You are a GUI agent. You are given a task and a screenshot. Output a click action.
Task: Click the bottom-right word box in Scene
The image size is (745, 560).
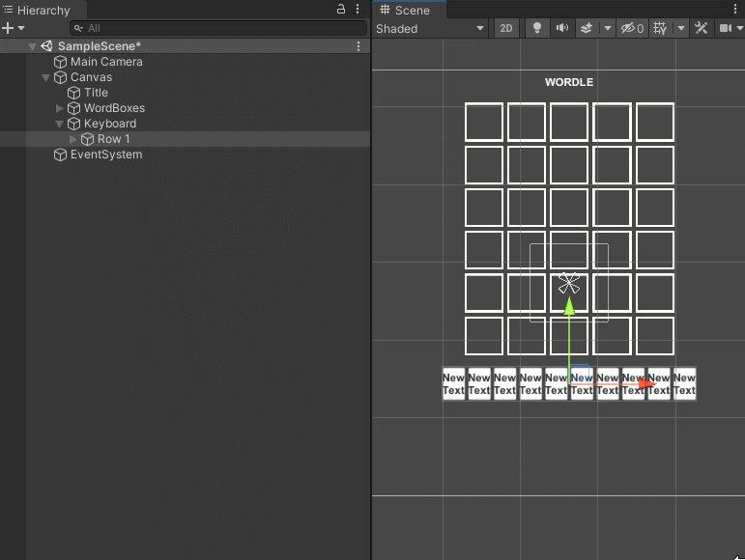655,336
